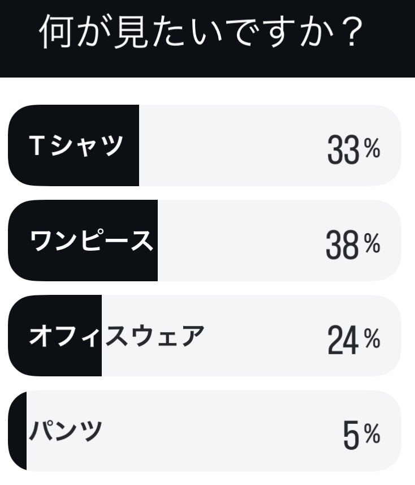
Task: Click the 38% result value
Action: (353, 244)
